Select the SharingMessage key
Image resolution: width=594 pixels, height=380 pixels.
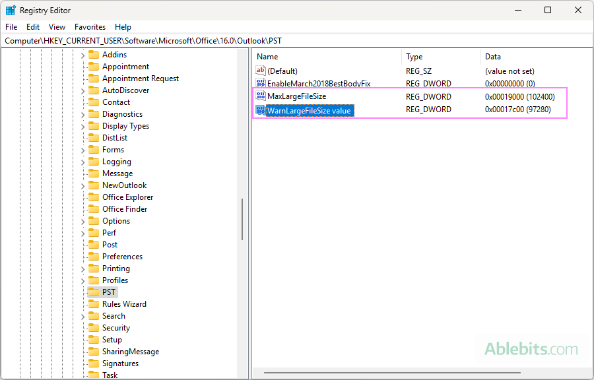(x=130, y=352)
